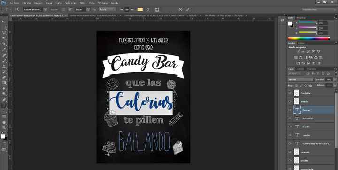This screenshot has width=338, height=170.
Task: Select the Brush tool
Action: pyautogui.click(x=4, y=61)
